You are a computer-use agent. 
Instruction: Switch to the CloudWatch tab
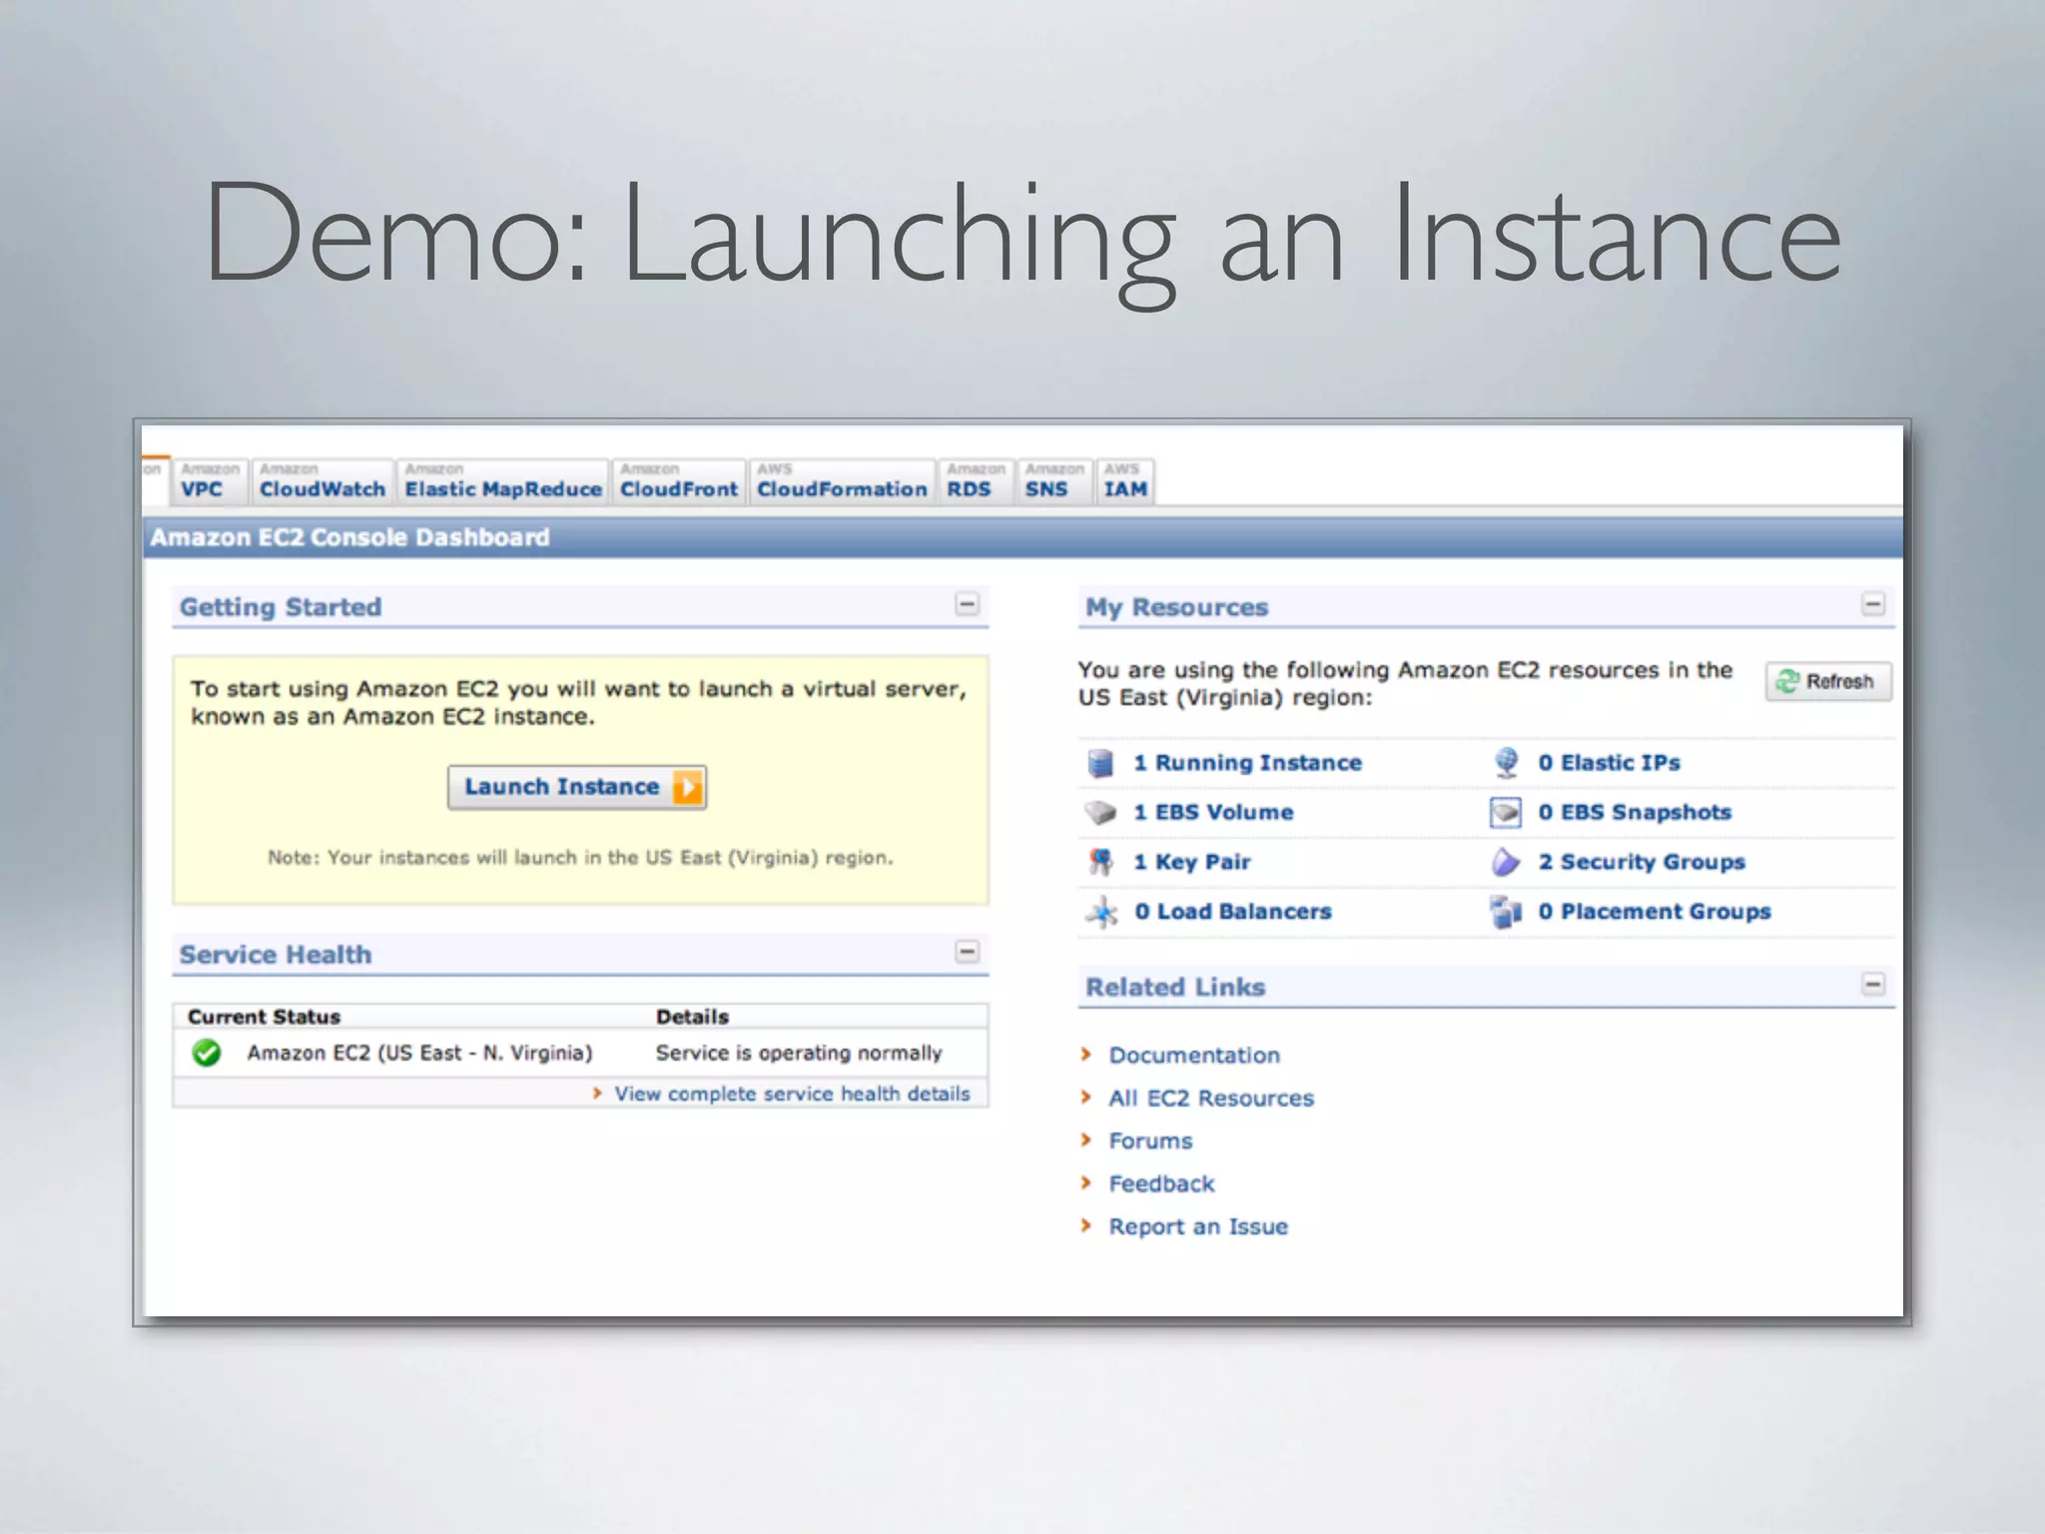click(322, 481)
